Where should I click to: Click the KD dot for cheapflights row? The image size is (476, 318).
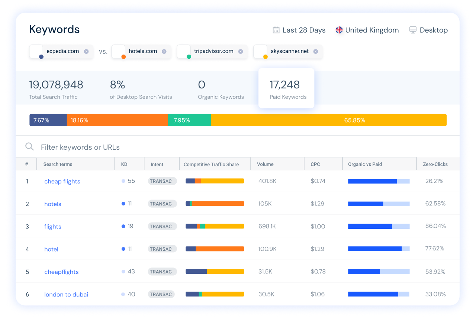pos(123,272)
